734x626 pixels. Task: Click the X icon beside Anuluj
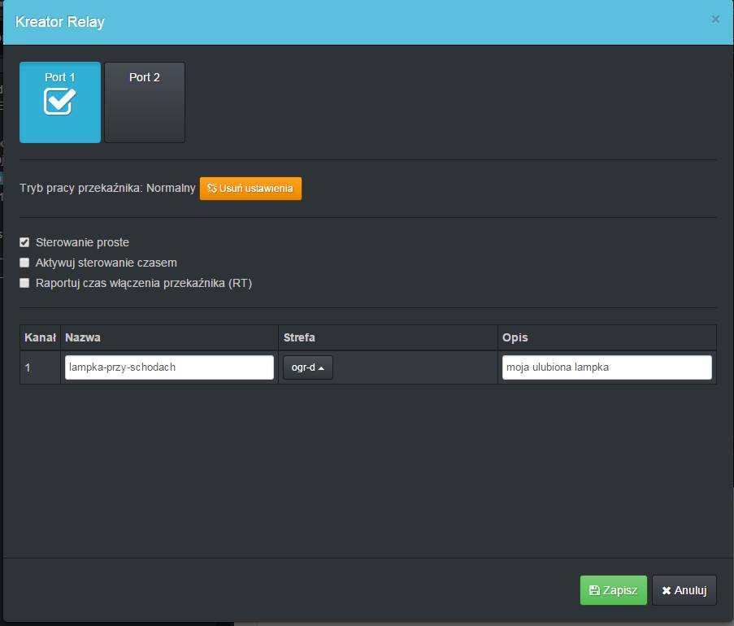667,591
